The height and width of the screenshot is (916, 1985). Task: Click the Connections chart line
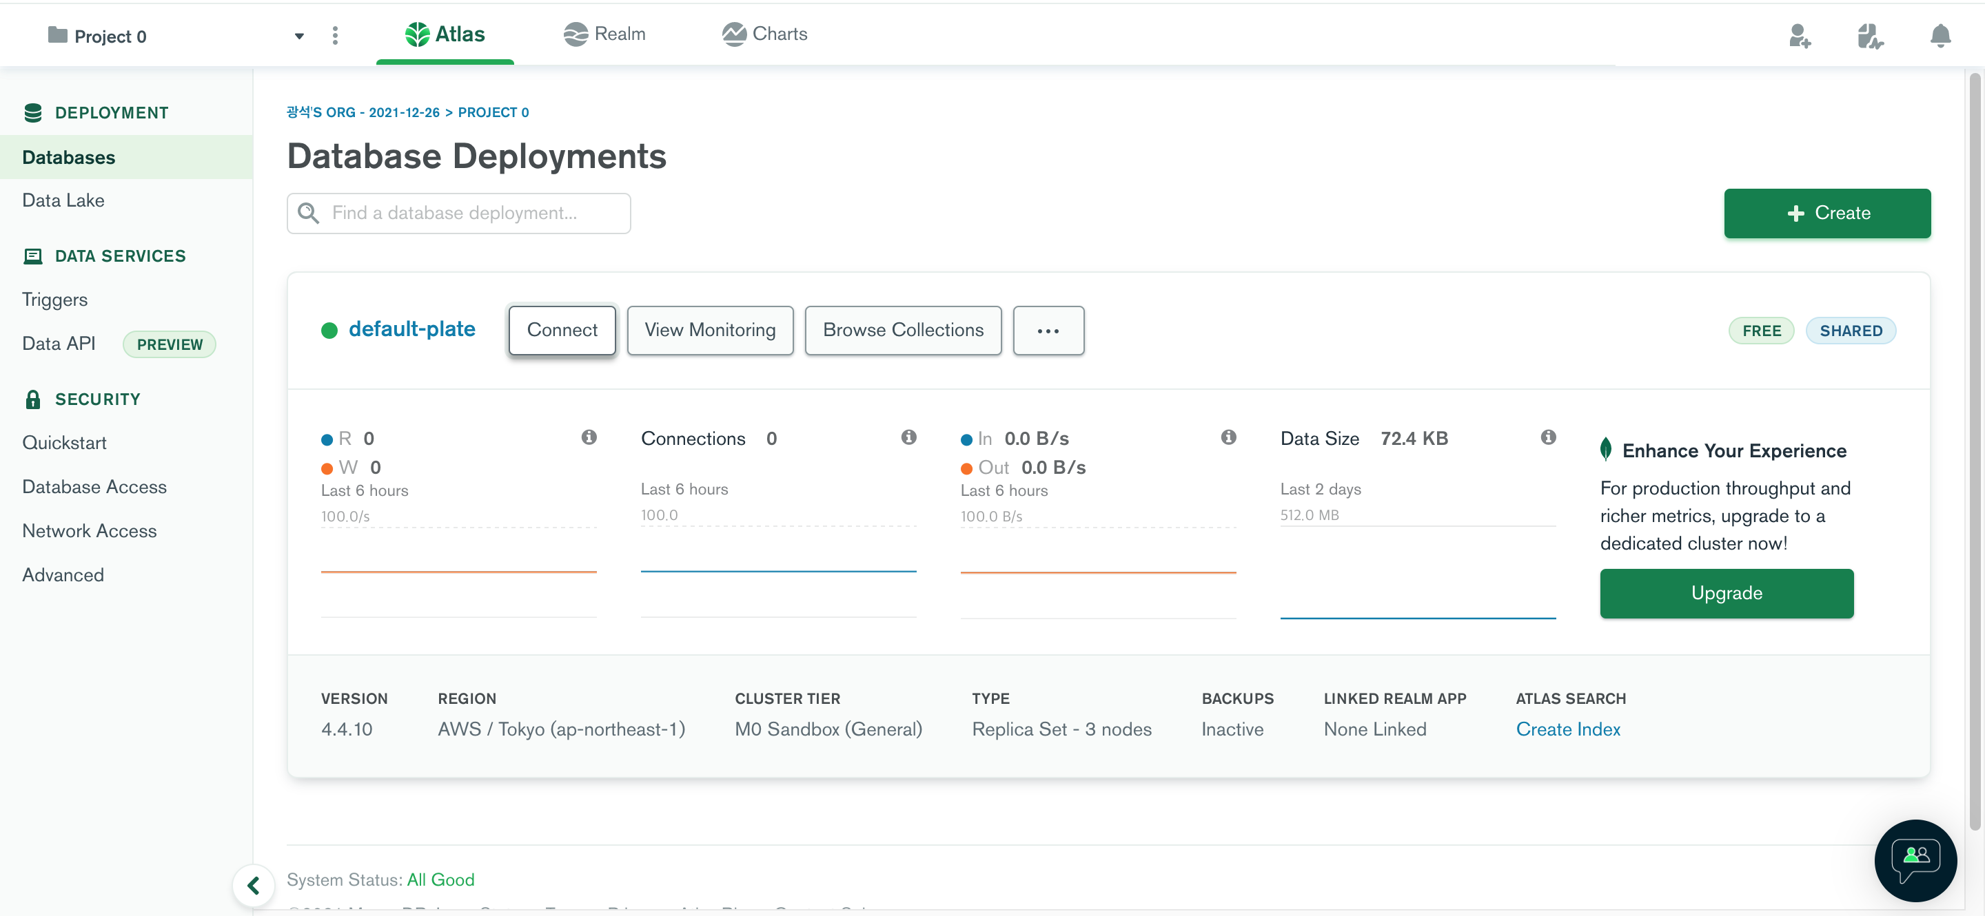pos(778,571)
